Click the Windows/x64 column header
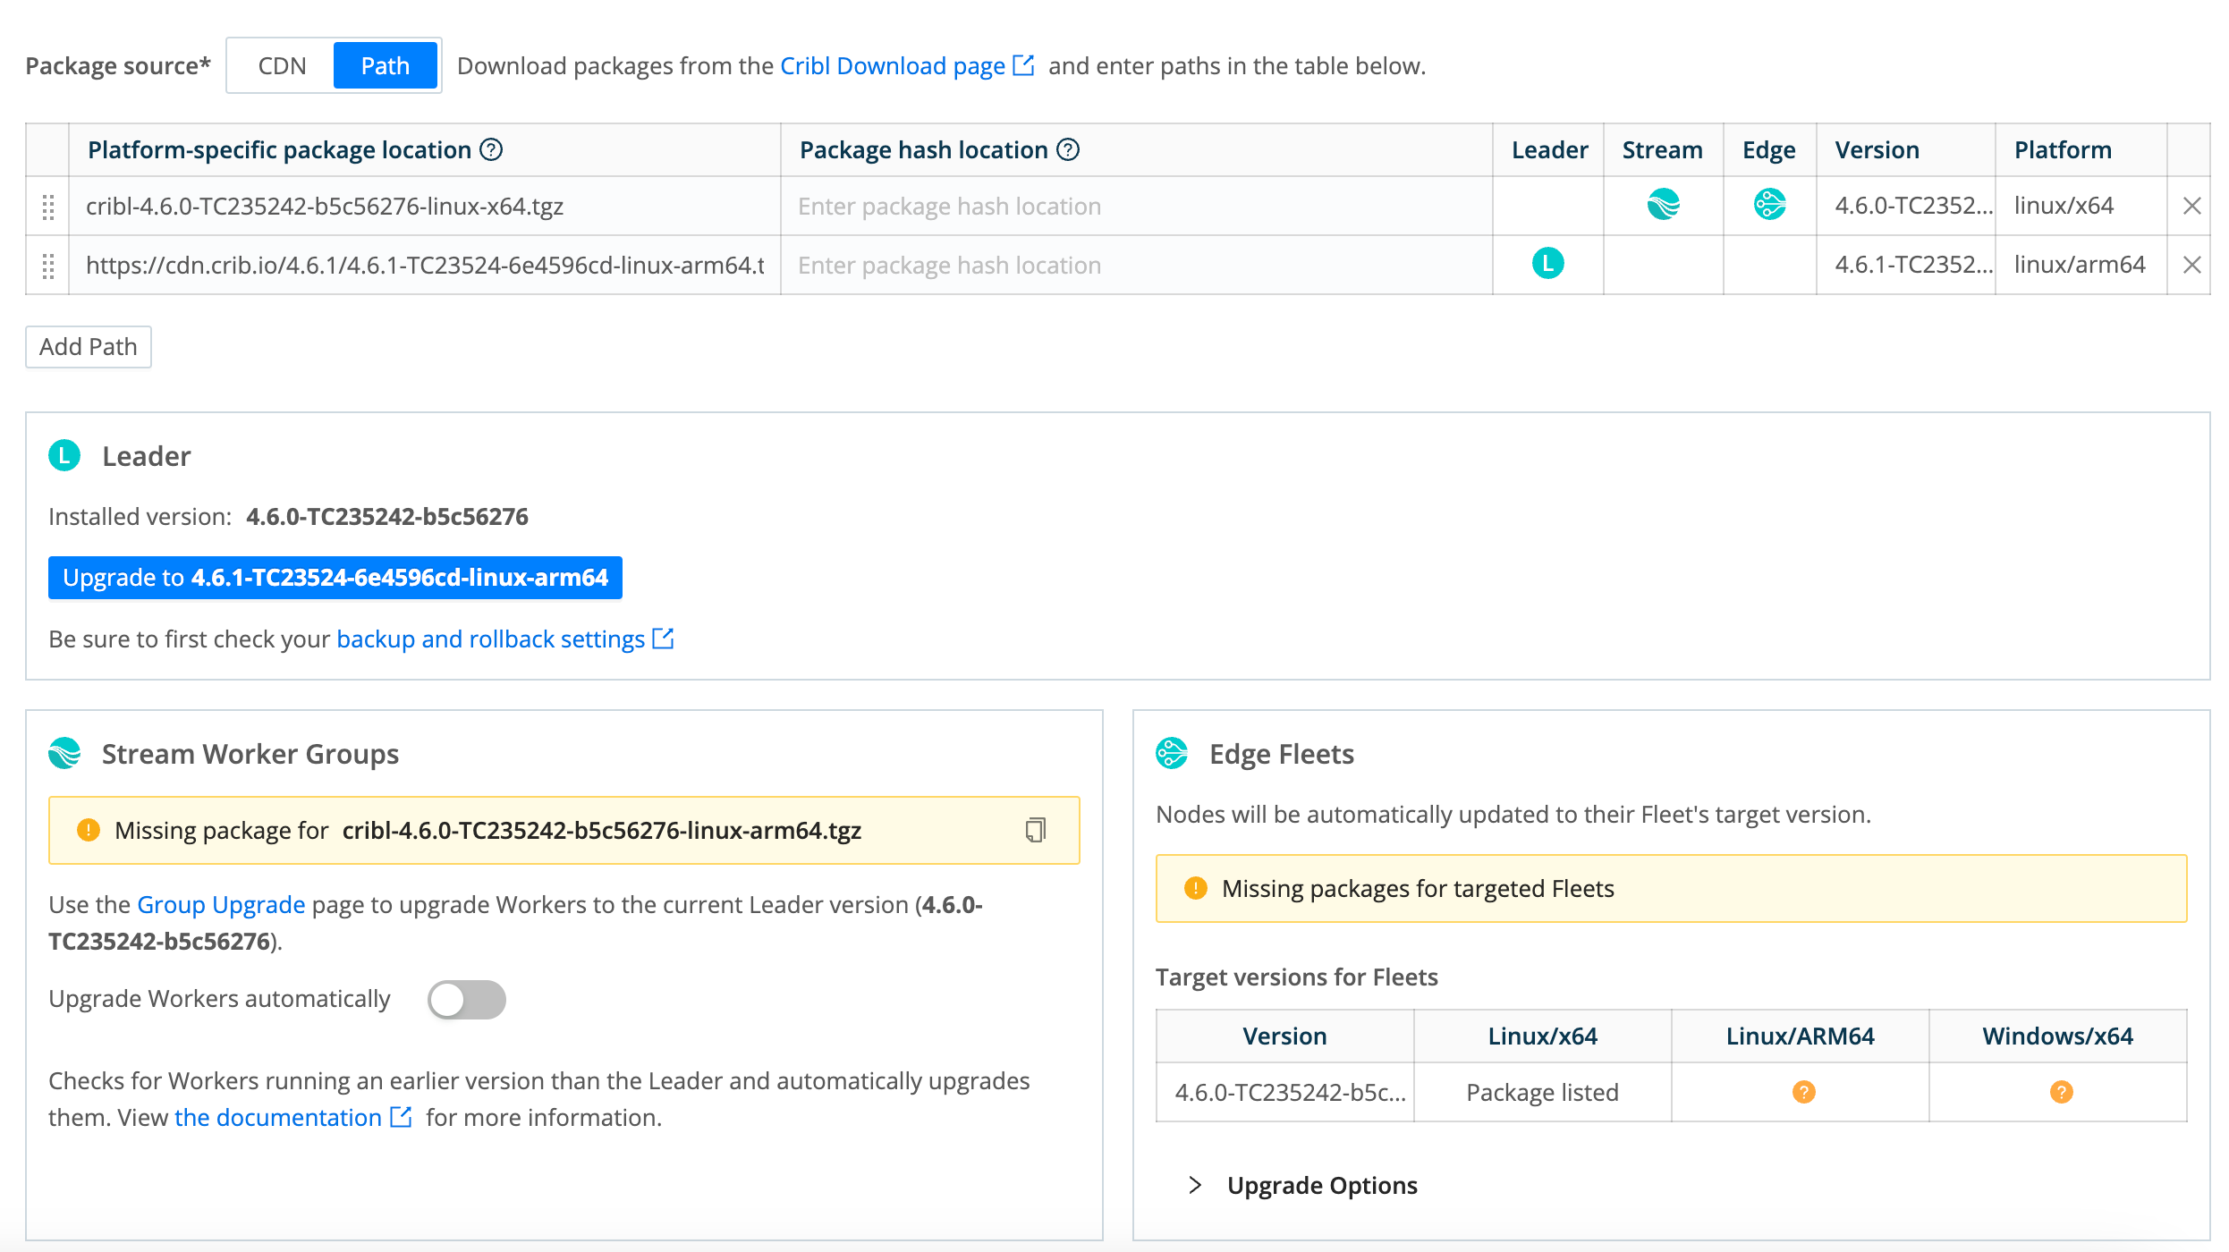Image resolution: width=2229 pixels, height=1252 pixels. click(2058, 1036)
